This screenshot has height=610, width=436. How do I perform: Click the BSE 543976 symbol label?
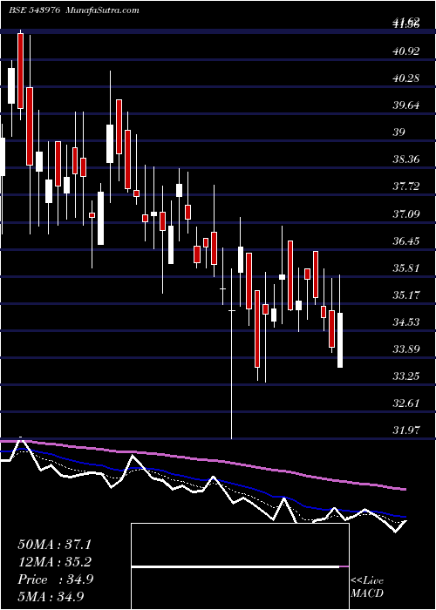[x=35, y=10]
